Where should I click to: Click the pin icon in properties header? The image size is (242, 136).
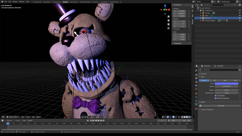pyautogui.click(x=240, y=66)
